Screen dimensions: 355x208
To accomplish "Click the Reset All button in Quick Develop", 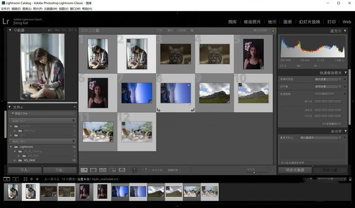I will click(x=332, y=124).
